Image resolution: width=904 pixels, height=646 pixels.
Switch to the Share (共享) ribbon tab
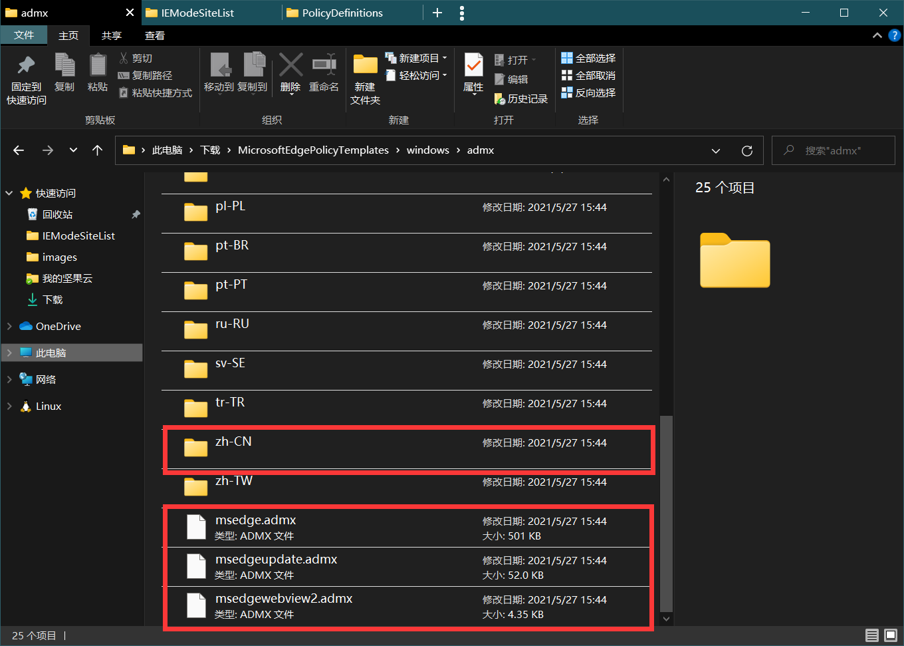coord(112,36)
